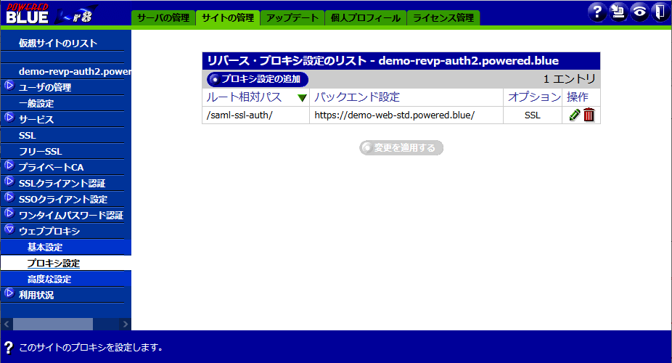The width and height of the screenshot is (672, 363).
Task: Expand the プライベートCA arrow
Action: click(9, 166)
